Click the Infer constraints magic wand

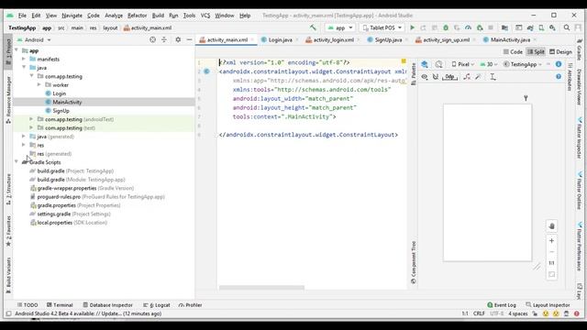(x=478, y=77)
